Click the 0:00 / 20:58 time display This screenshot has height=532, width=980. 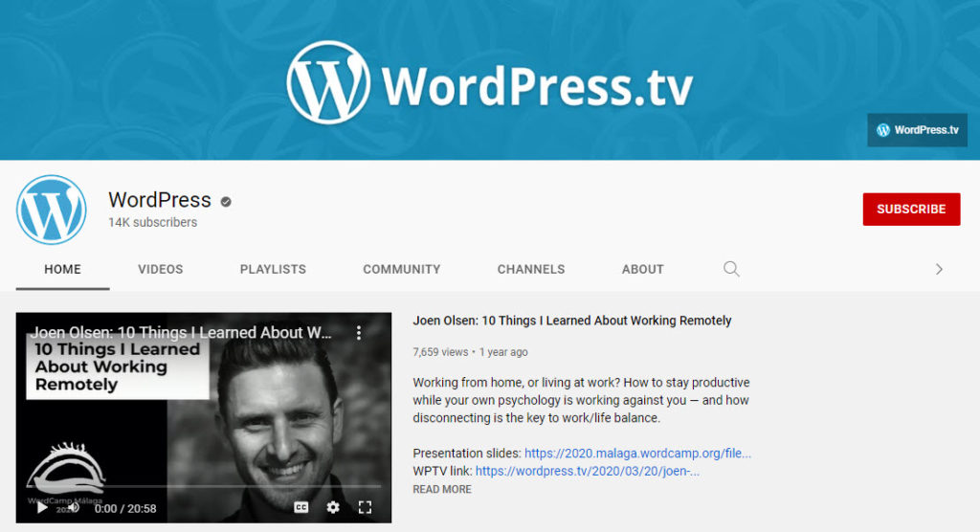(125, 508)
